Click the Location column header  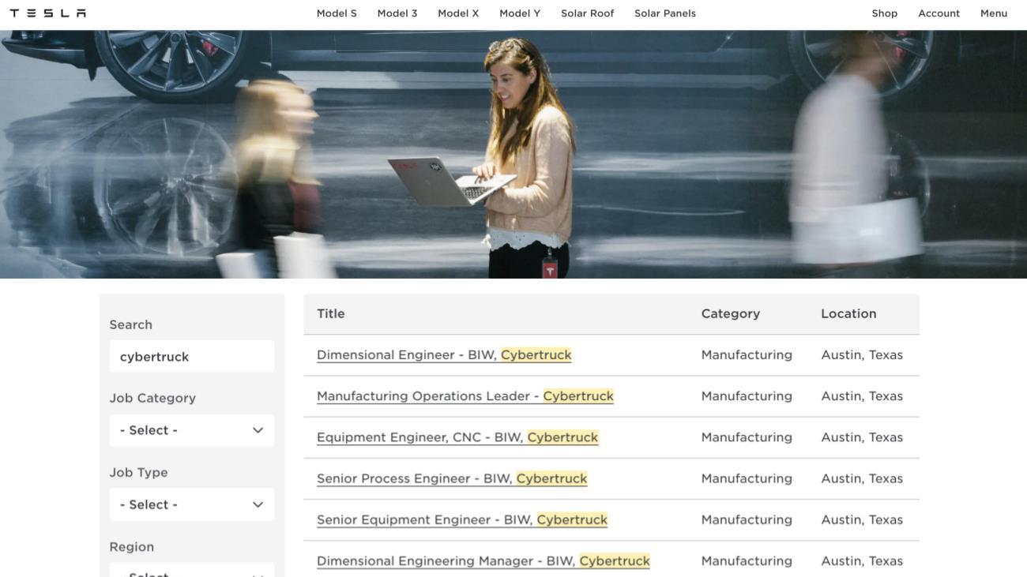(849, 314)
